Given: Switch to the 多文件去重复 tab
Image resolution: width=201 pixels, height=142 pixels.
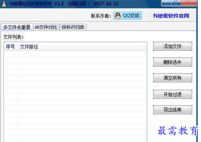Looking at the screenshot, I should coord(17,27).
